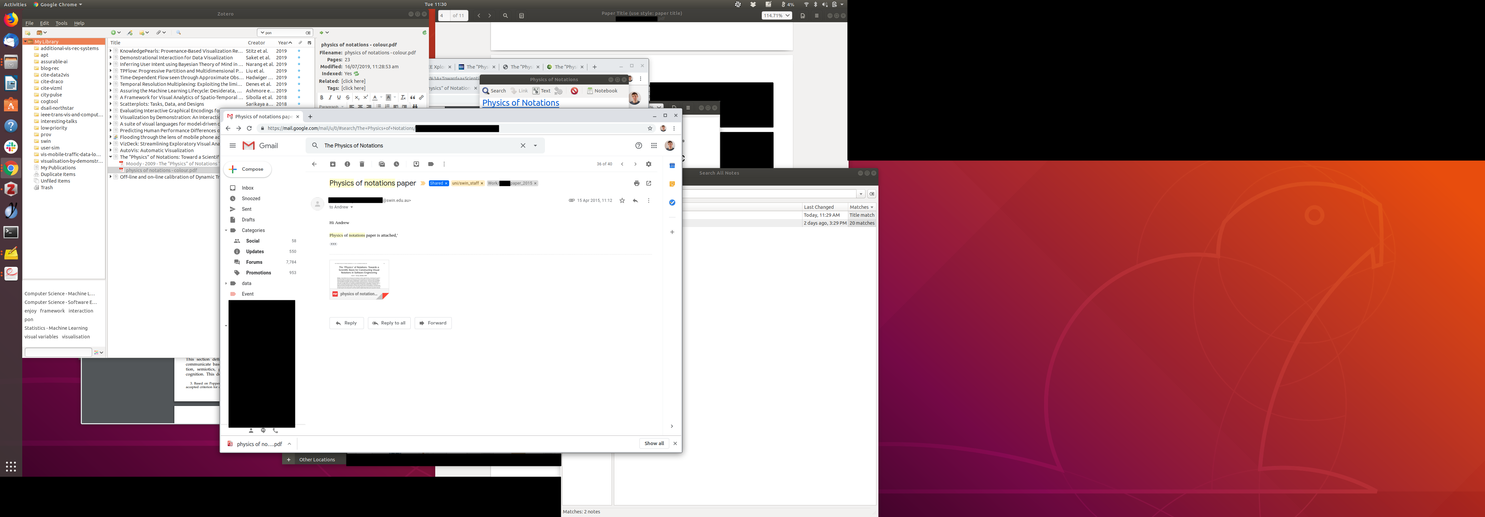Open Gmail settings gear icon
Screen dimensions: 1485x517
[x=649, y=164]
